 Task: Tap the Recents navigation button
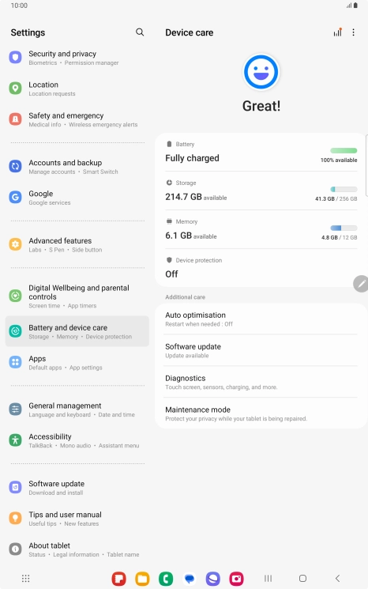(x=268, y=578)
